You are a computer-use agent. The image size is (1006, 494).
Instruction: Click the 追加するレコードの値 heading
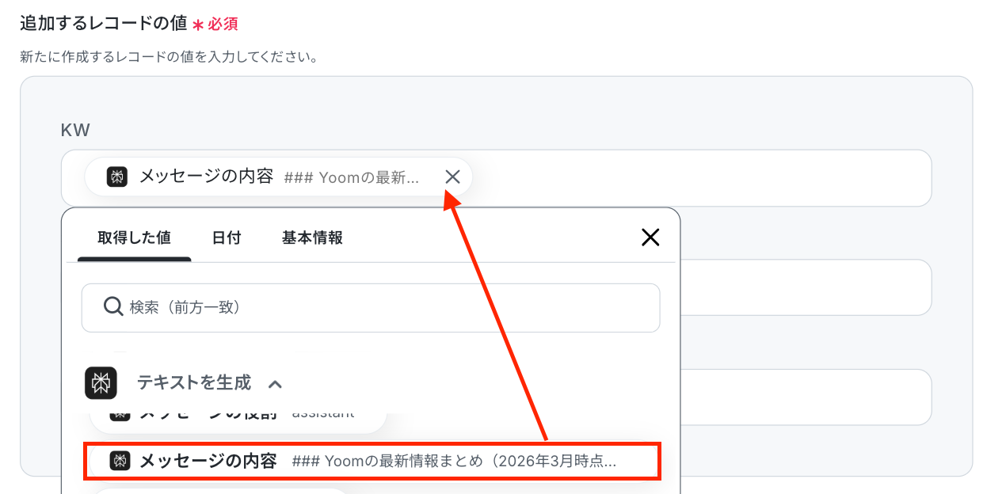pos(103,23)
